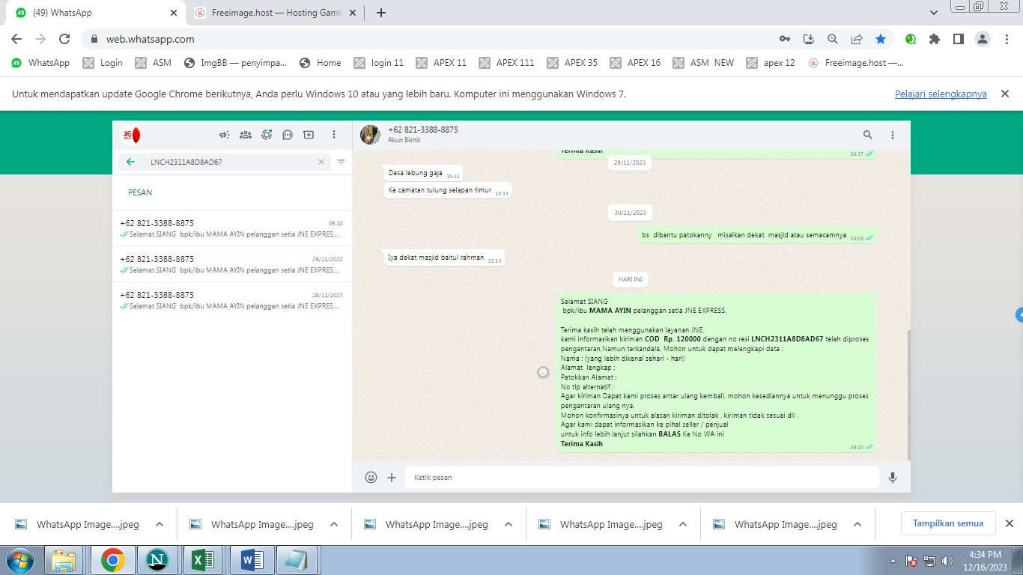Open the Chrome three-dot menu
Image resolution: width=1023 pixels, height=575 pixels.
(1007, 39)
